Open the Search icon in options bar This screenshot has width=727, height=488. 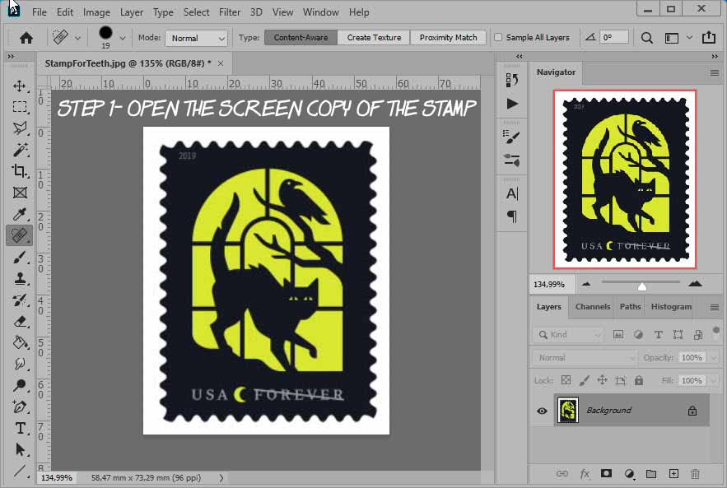[x=647, y=38]
